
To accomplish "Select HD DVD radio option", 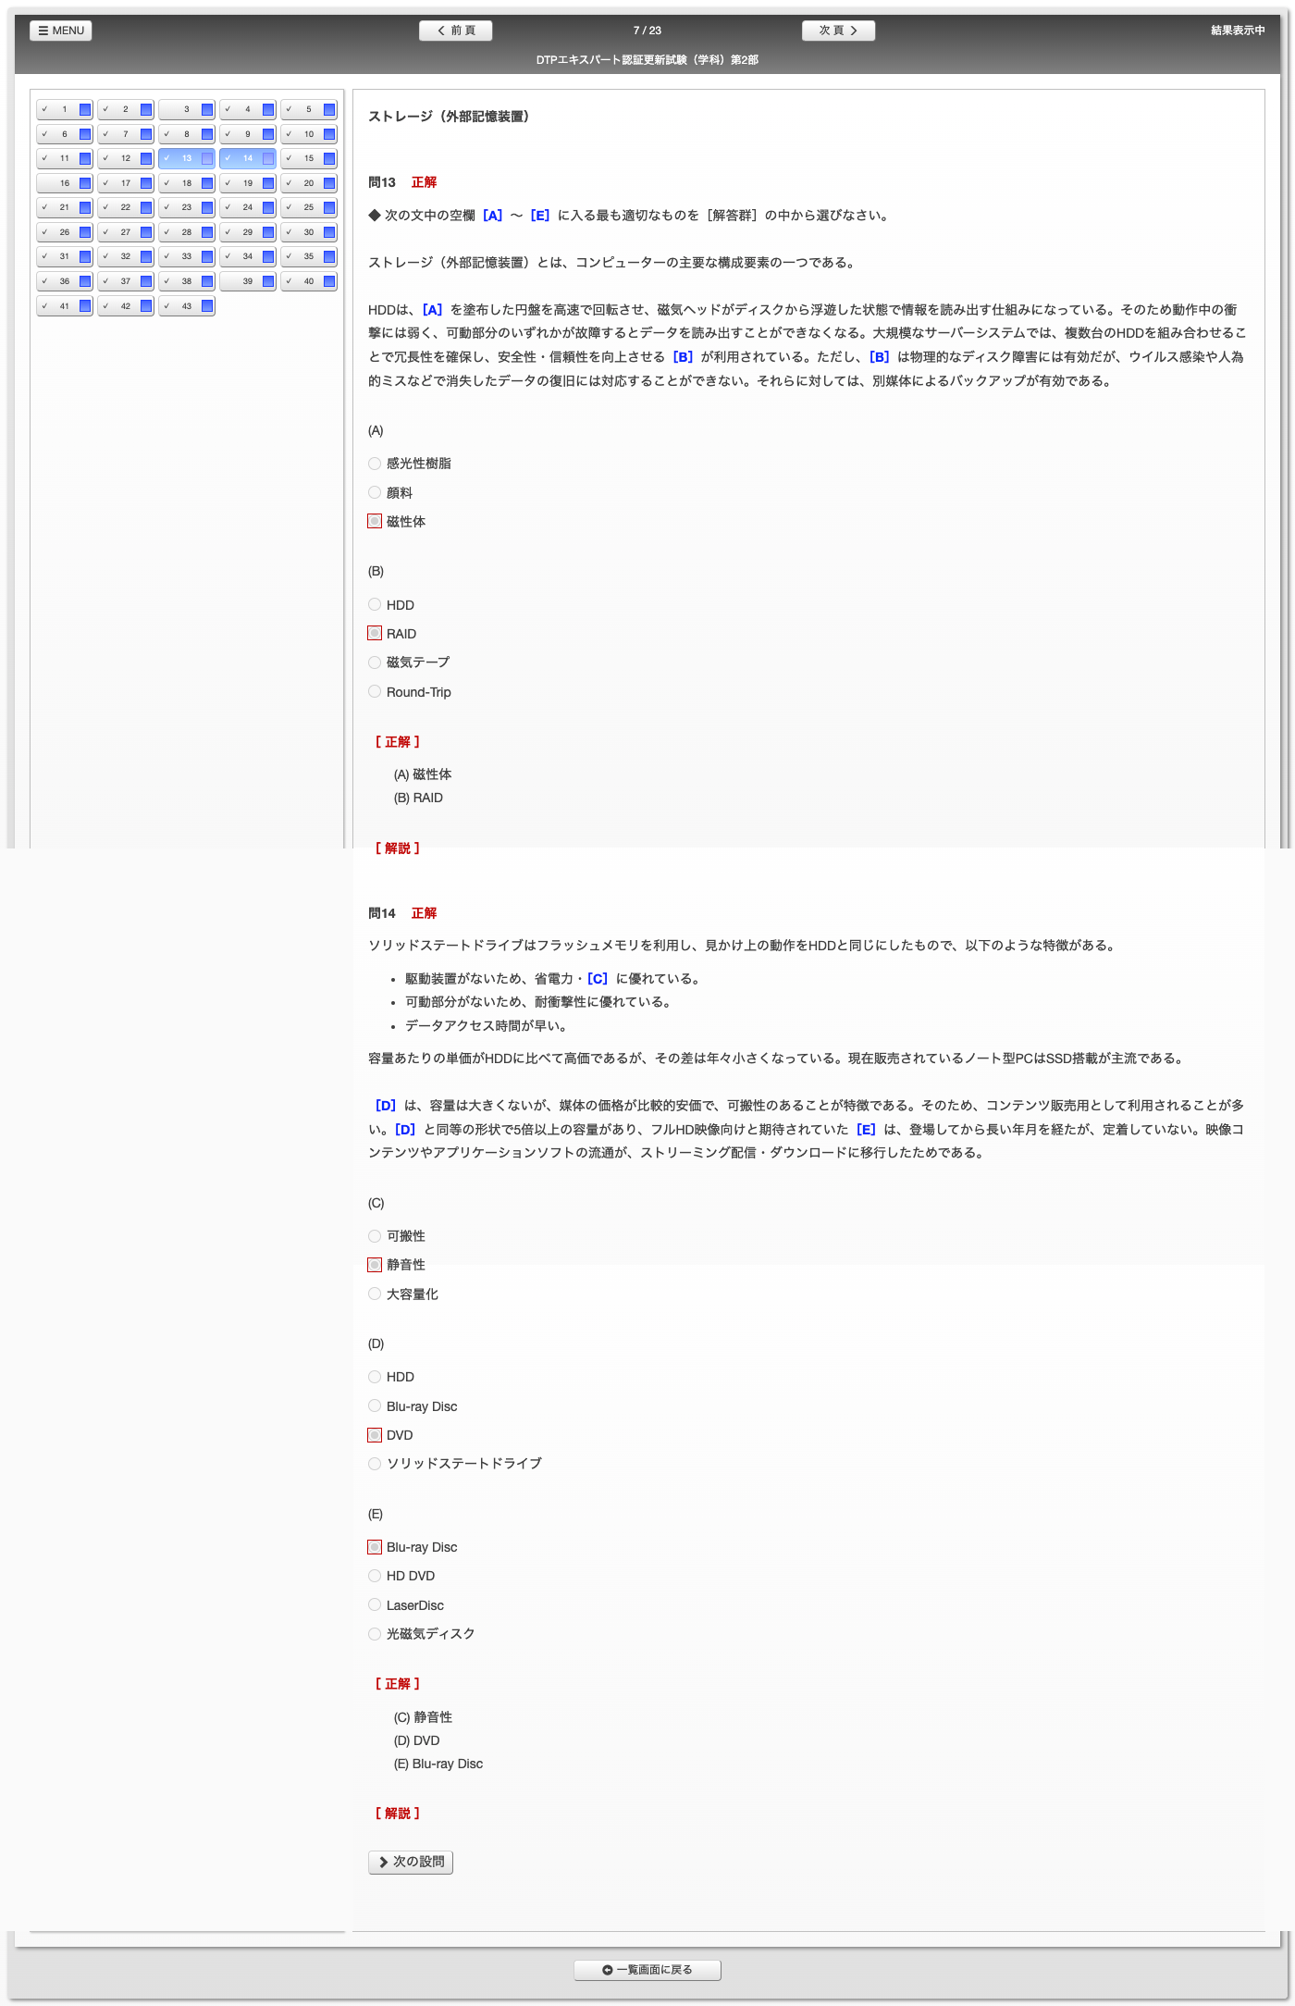I will click(375, 1576).
